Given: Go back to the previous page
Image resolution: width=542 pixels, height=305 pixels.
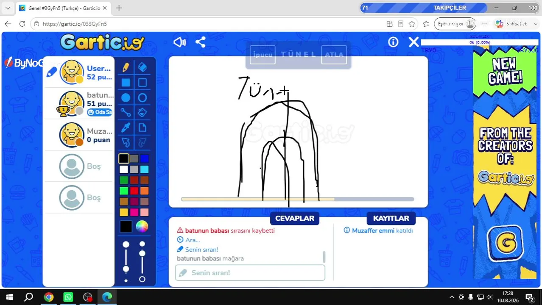Looking at the screenshot, I should 8,24.
